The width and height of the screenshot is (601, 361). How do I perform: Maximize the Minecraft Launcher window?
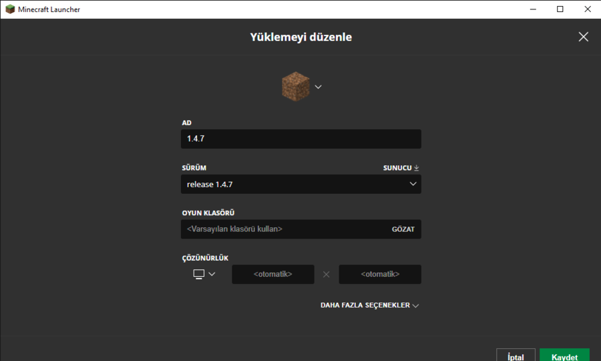pyautogui.click(x=560, y=9)
